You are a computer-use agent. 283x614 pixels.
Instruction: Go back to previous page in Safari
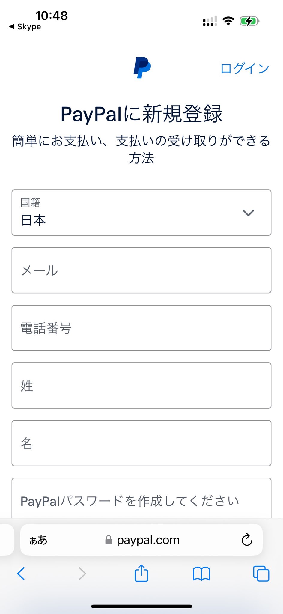pyautogui.click(x=21, y=574)
